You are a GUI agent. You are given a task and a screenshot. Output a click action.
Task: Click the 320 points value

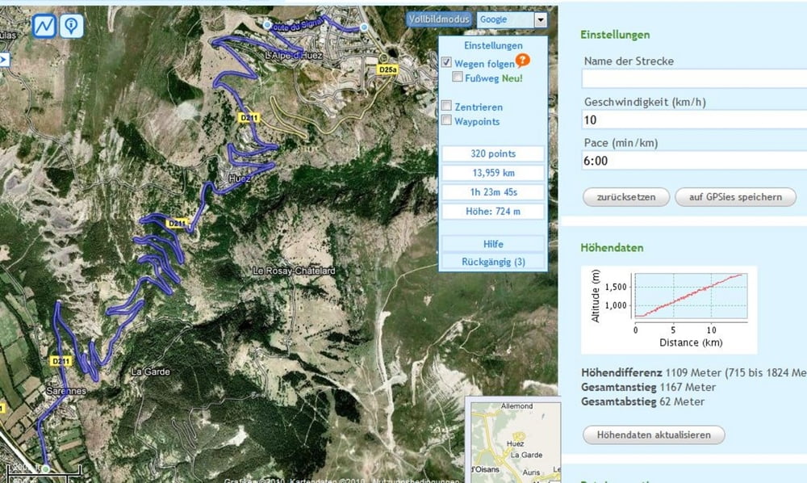pos(493,153)
